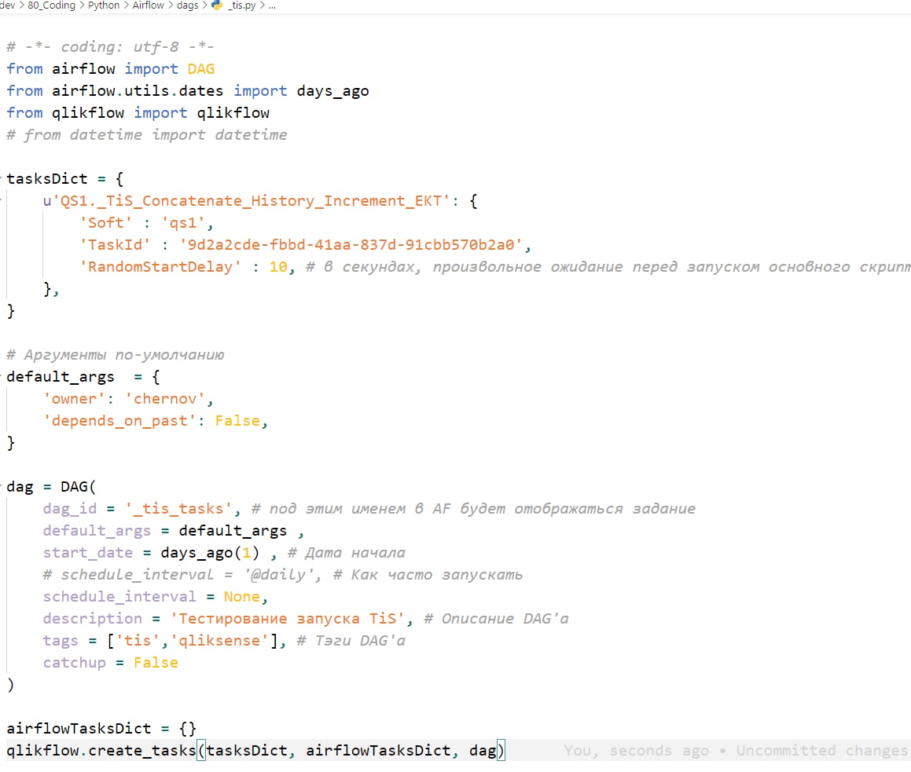Click the DAG import name
Screen dimensions: 911x772
tap(201, 68)
